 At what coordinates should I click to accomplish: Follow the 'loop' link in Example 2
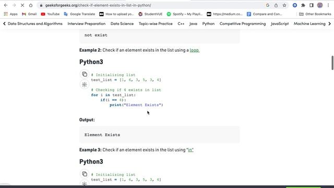194,50
